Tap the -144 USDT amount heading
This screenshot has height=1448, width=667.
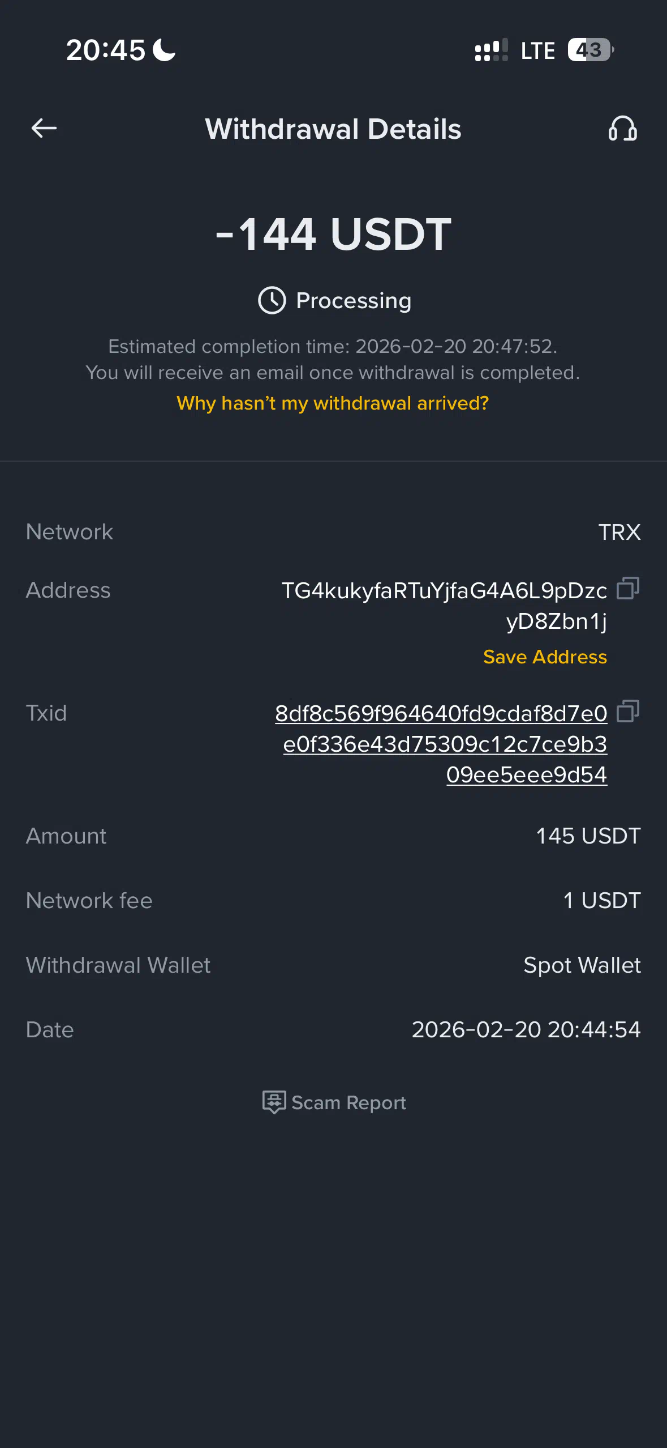pyautogui.click(x=333, y=235)
